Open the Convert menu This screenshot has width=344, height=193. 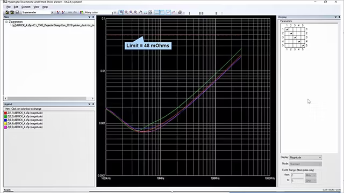[26, 7]
